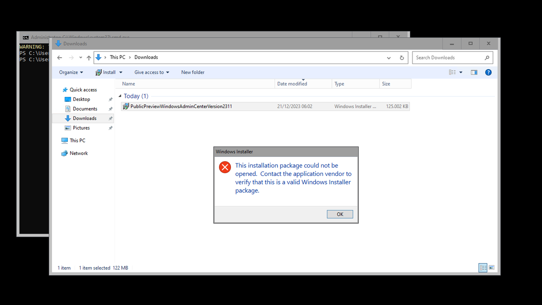This screenshot has height=305, width=542.
Task: Open the address bar history dropdown
Action: click(x=389, y=58)
